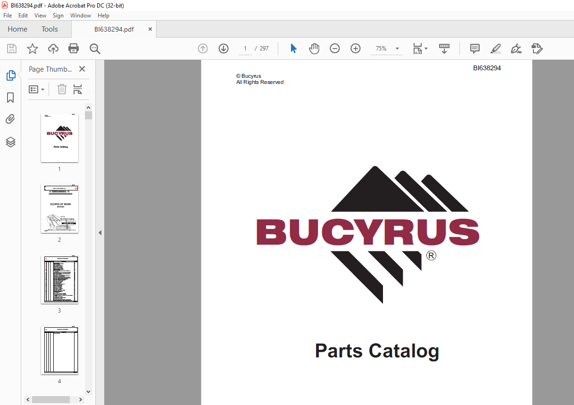The image size is (574, 405).
Task: Select the arrow selection tool
Action: (x=293, y=49)
